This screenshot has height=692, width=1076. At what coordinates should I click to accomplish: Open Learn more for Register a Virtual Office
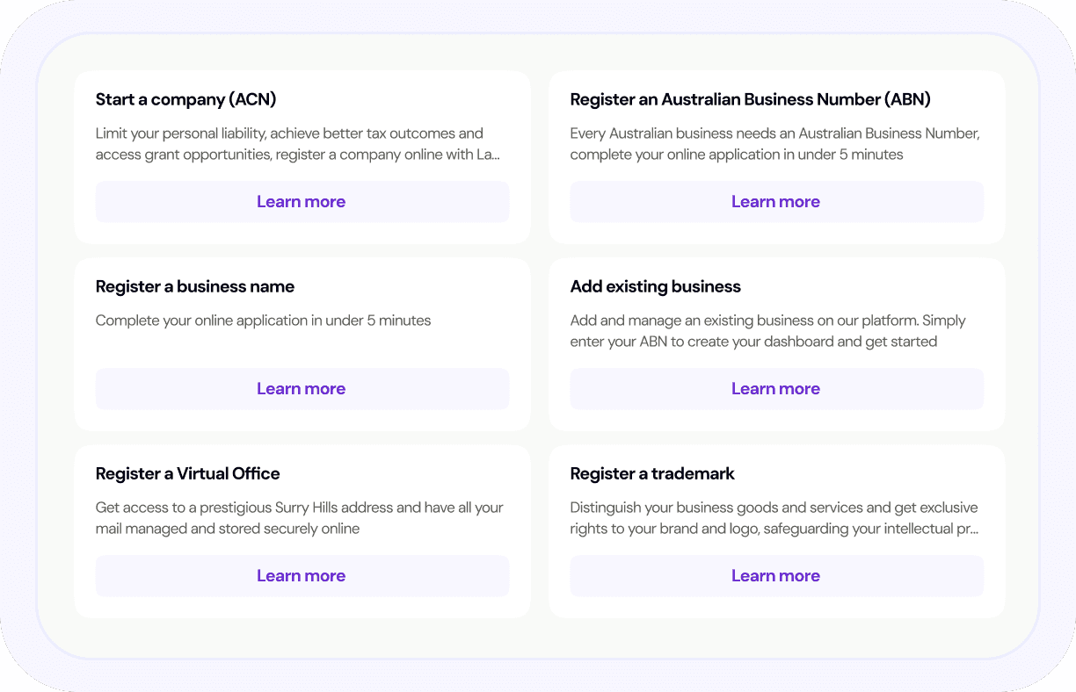pos(302,576)
